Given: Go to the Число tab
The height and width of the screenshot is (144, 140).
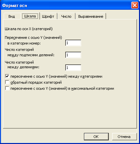Looking at the screenshot, I should pos(66,16).
